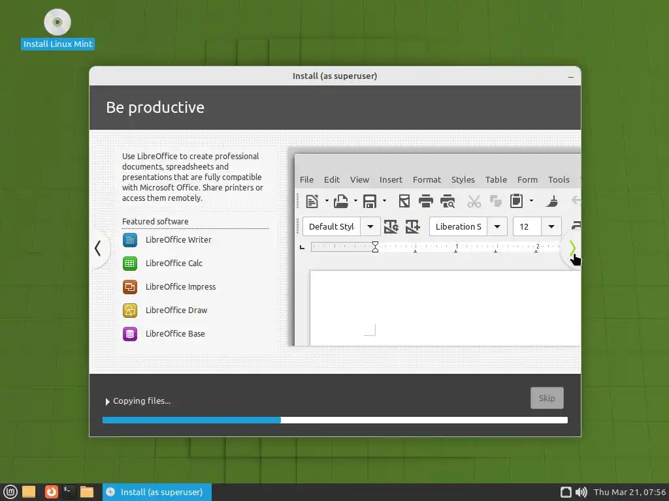Open the Linux Mint menu button
The width and height of the screenshot is (669, 501).
coord(10,492)
